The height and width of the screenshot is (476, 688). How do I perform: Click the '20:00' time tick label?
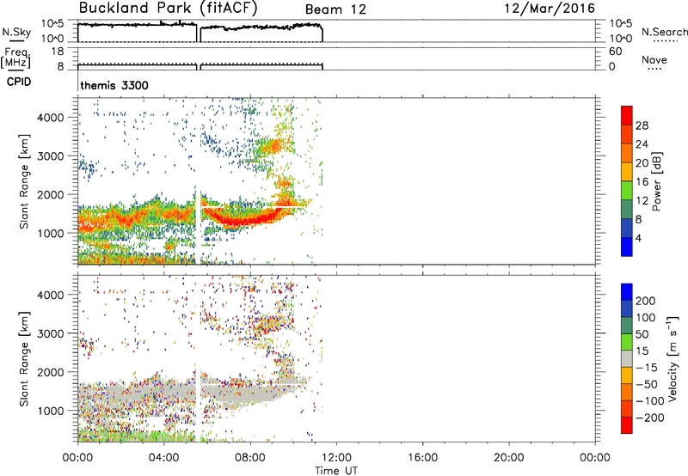coord(508,458)
